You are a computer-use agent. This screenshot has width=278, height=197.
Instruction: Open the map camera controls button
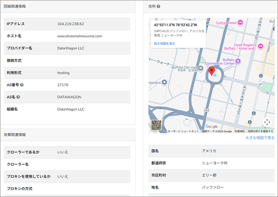[267, 122]
